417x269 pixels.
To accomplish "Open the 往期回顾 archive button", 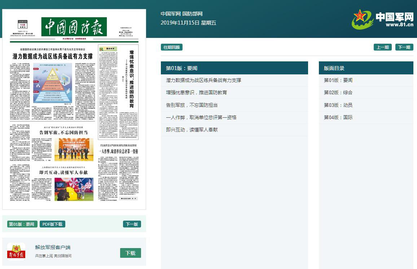I will [x=172, y=47].
